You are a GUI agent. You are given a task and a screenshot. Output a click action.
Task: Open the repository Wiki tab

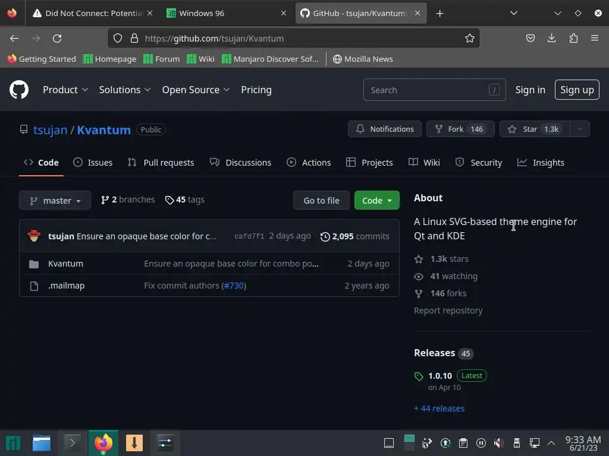click(x=424, y=163)
